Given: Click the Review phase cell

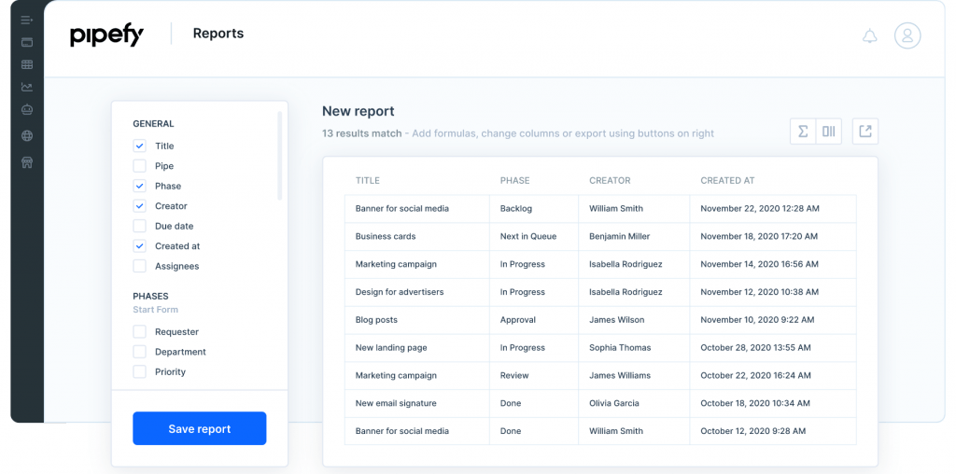Looking at the screenshot, I should coord(534,375).
